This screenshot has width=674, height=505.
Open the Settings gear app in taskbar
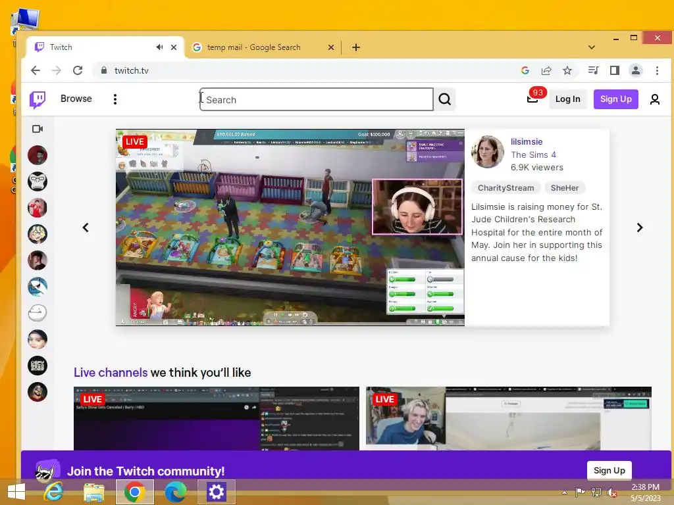pos(216,492)
